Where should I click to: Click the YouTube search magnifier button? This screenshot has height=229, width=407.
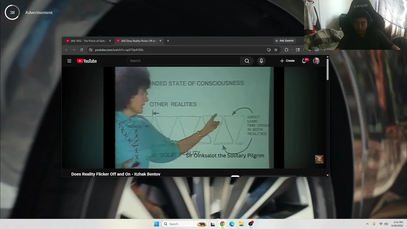tap(247, 61)
